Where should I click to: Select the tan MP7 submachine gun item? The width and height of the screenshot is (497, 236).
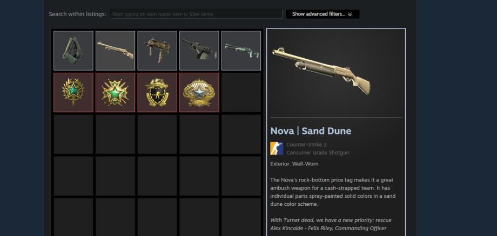click(x=157, y=51)
